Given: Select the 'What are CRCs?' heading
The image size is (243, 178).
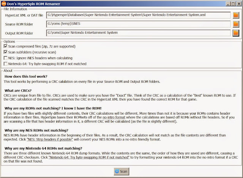Looking at the screenshot, I should [x=18, y=91].
